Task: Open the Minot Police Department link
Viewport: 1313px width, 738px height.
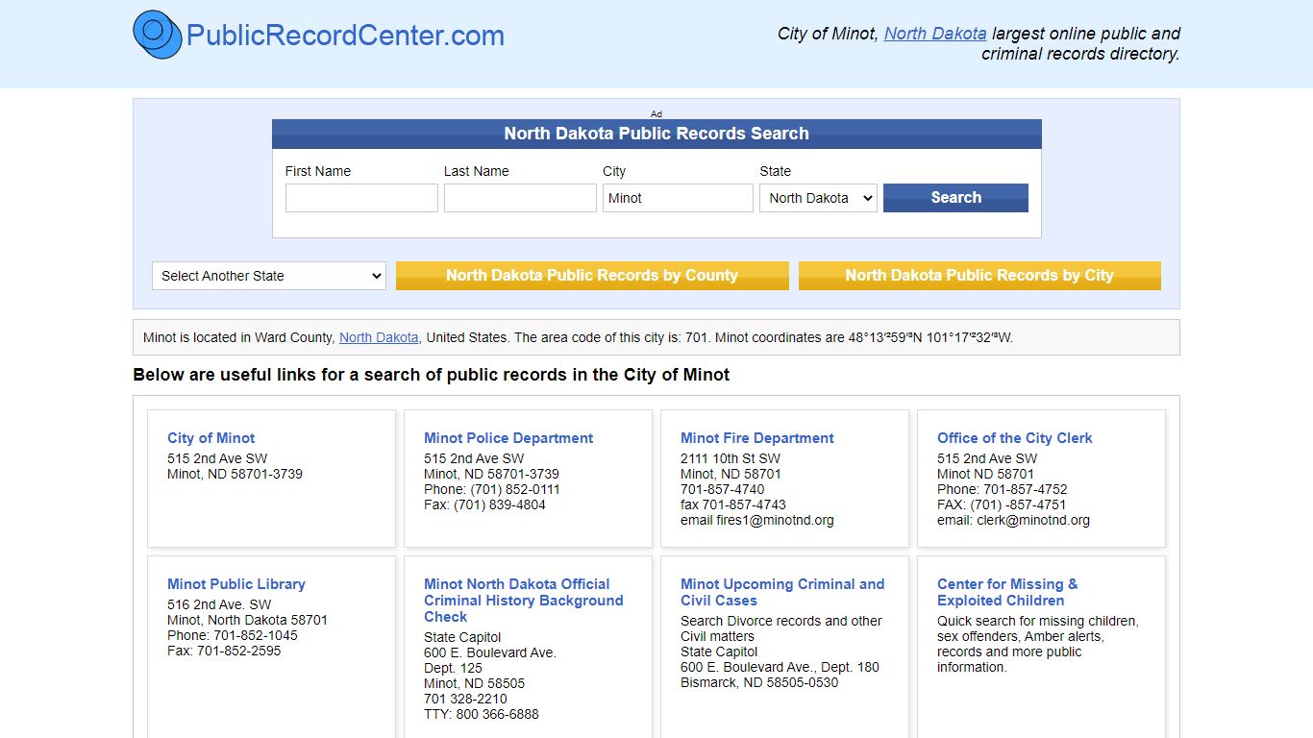Action: (508, 438)
